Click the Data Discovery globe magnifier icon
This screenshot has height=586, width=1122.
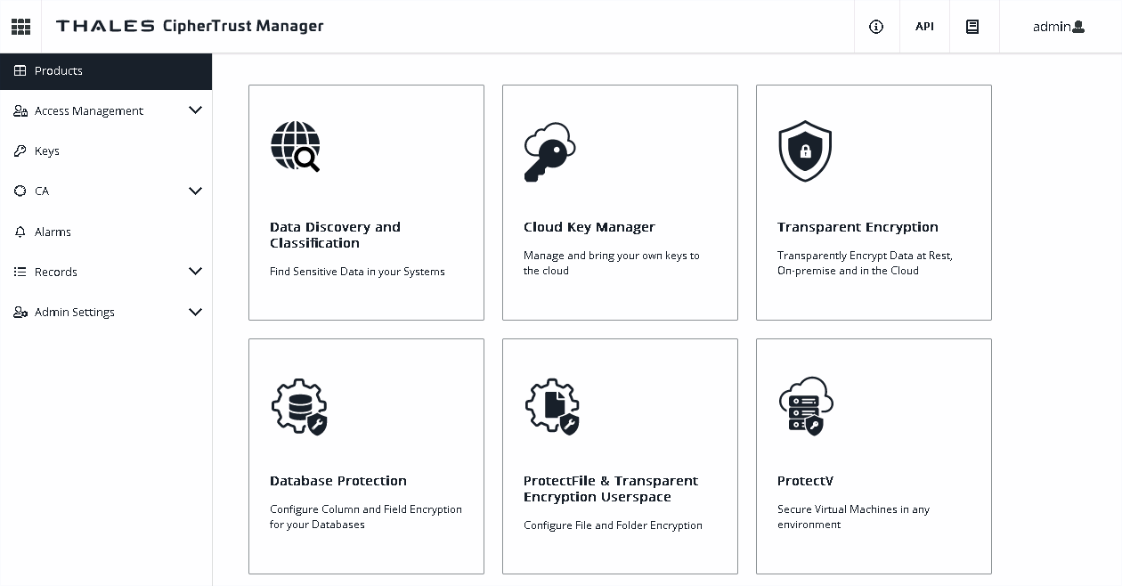click(x=296, y=144)
